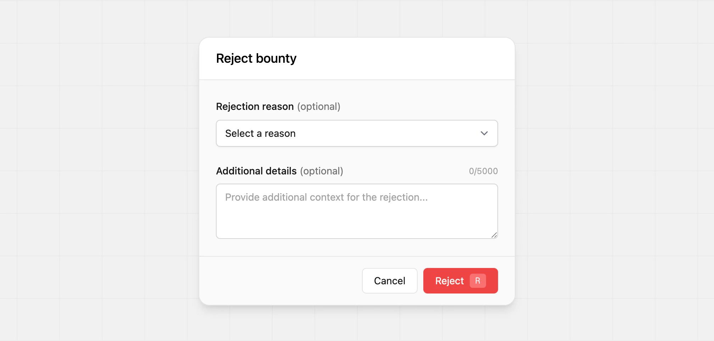Click the optional tag next to Additional details
714x341 pixels.
pyautogui.click(x=322, y=171)
